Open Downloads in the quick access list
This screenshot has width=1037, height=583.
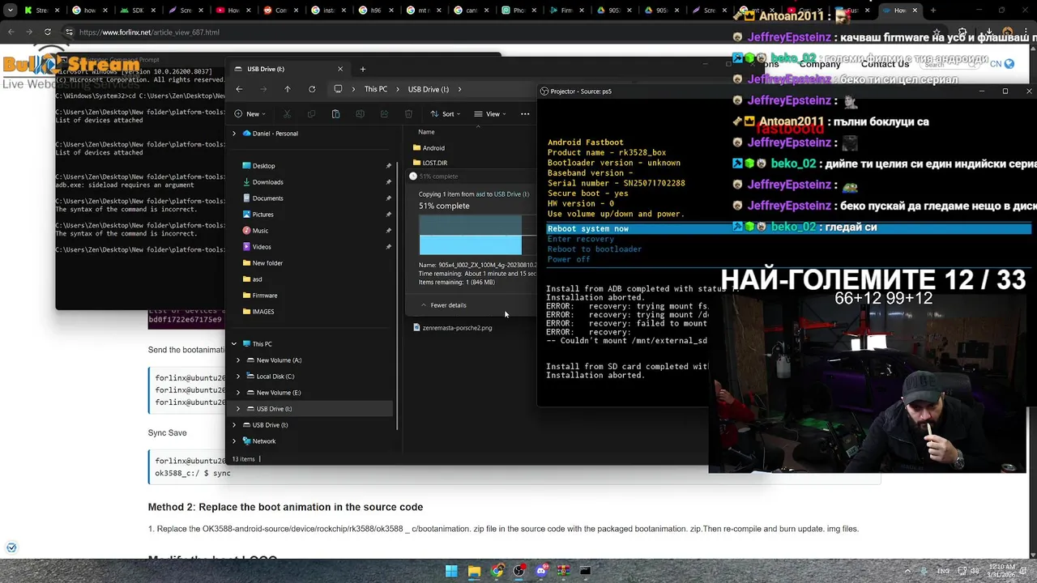pyautogui.click(x=267, y=182)
